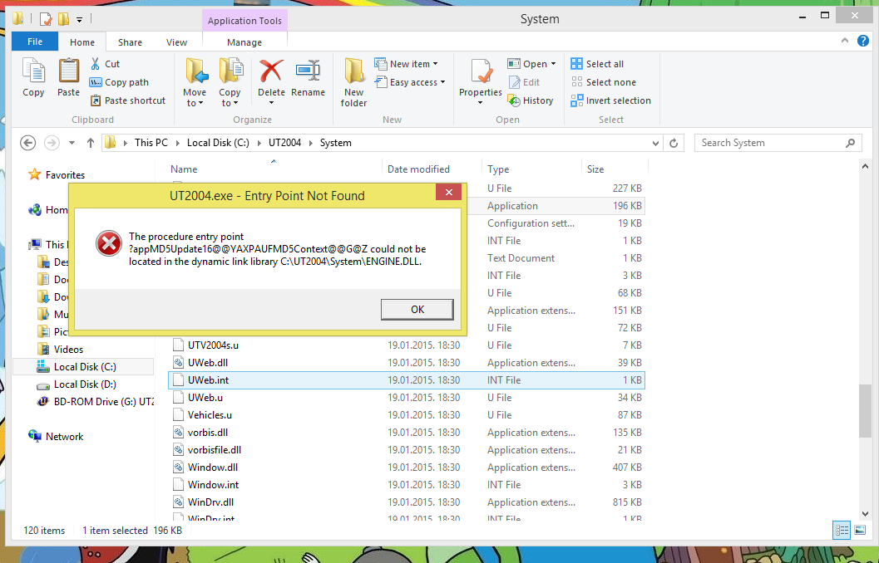This screenshot has width=879, height=563.
Task: Select the UWeb.u file
Action: point(407,398)
